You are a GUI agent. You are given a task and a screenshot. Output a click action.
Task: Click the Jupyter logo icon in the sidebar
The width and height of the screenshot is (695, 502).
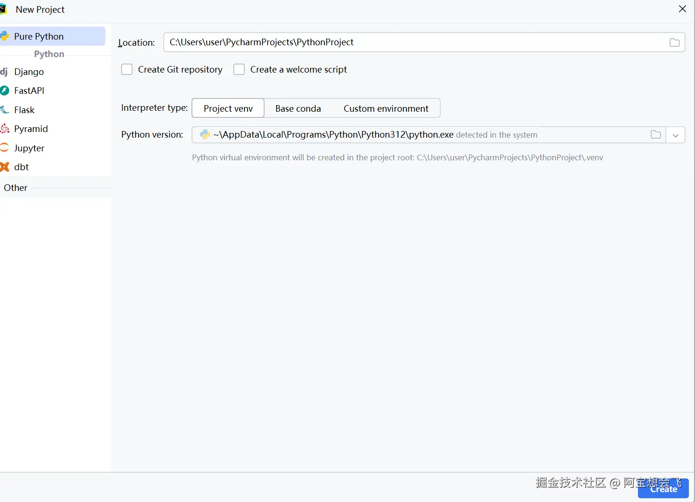click(x=4, y=148)
